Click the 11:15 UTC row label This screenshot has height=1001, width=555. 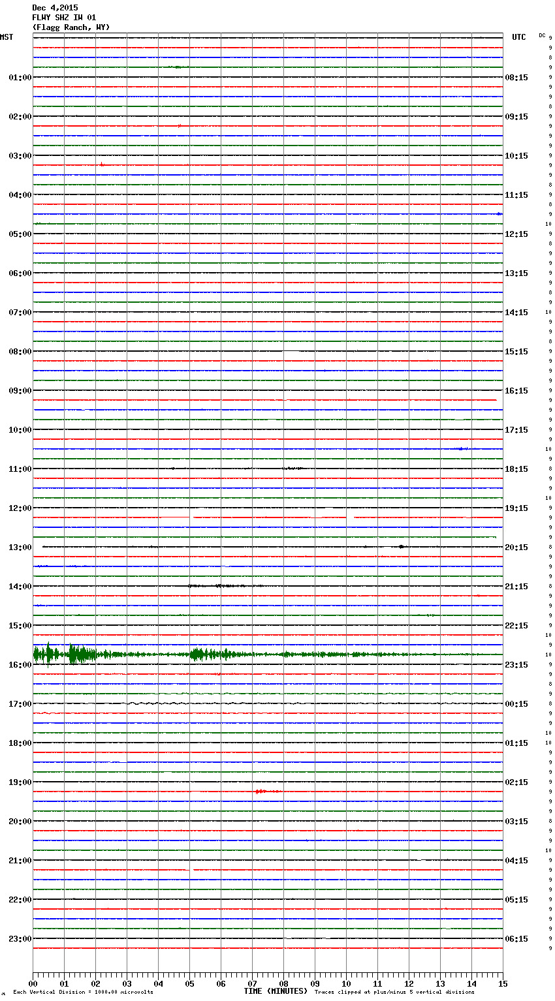516,195
